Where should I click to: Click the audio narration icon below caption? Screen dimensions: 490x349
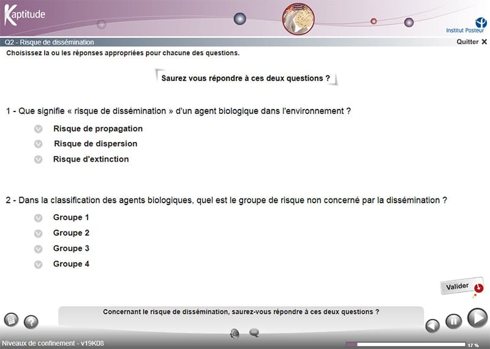235,333
